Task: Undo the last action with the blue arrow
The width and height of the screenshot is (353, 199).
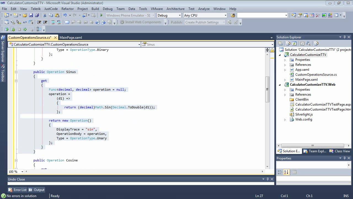Action: pyautogui.click(x=65, y=15)
